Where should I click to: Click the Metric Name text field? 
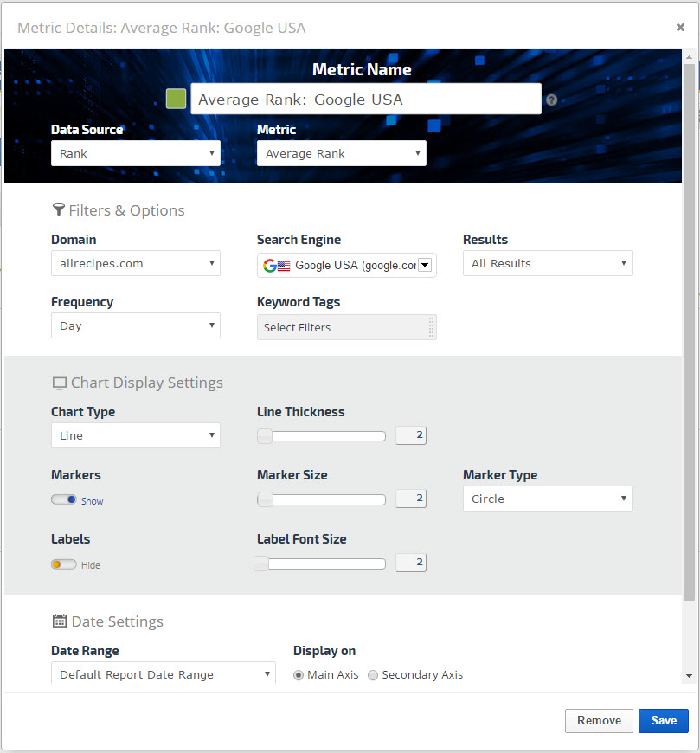click(365, 100)
